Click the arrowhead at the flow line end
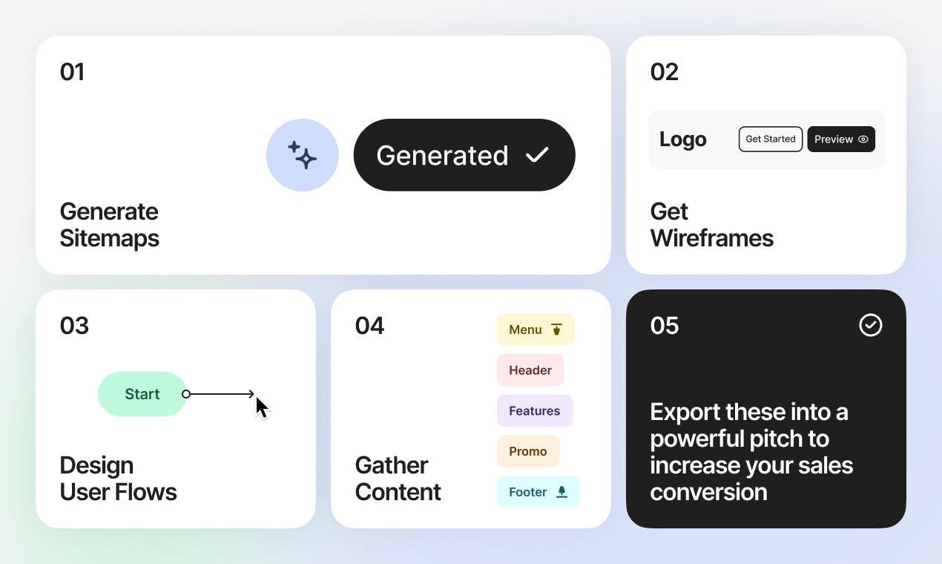Screen dimensions: 942x564 tap(251, 394)
